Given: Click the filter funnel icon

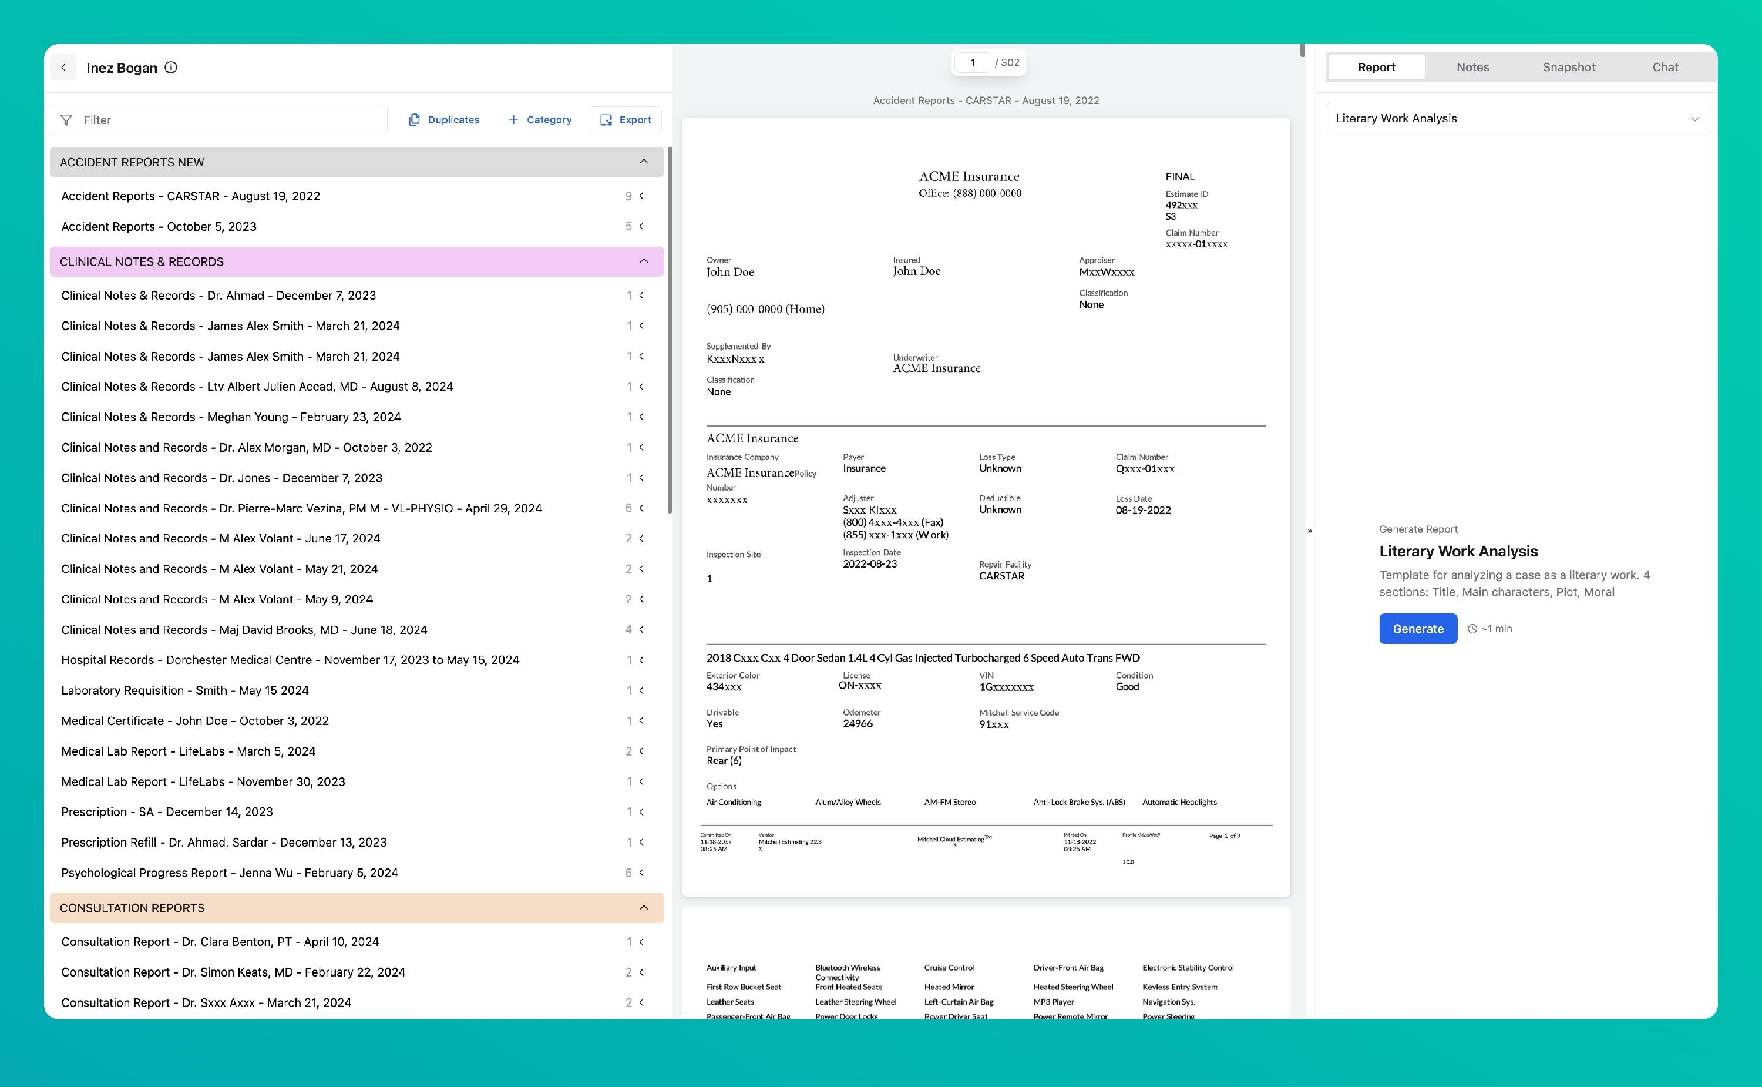Looking at the screenshot, I should click(x=66, y=120).
